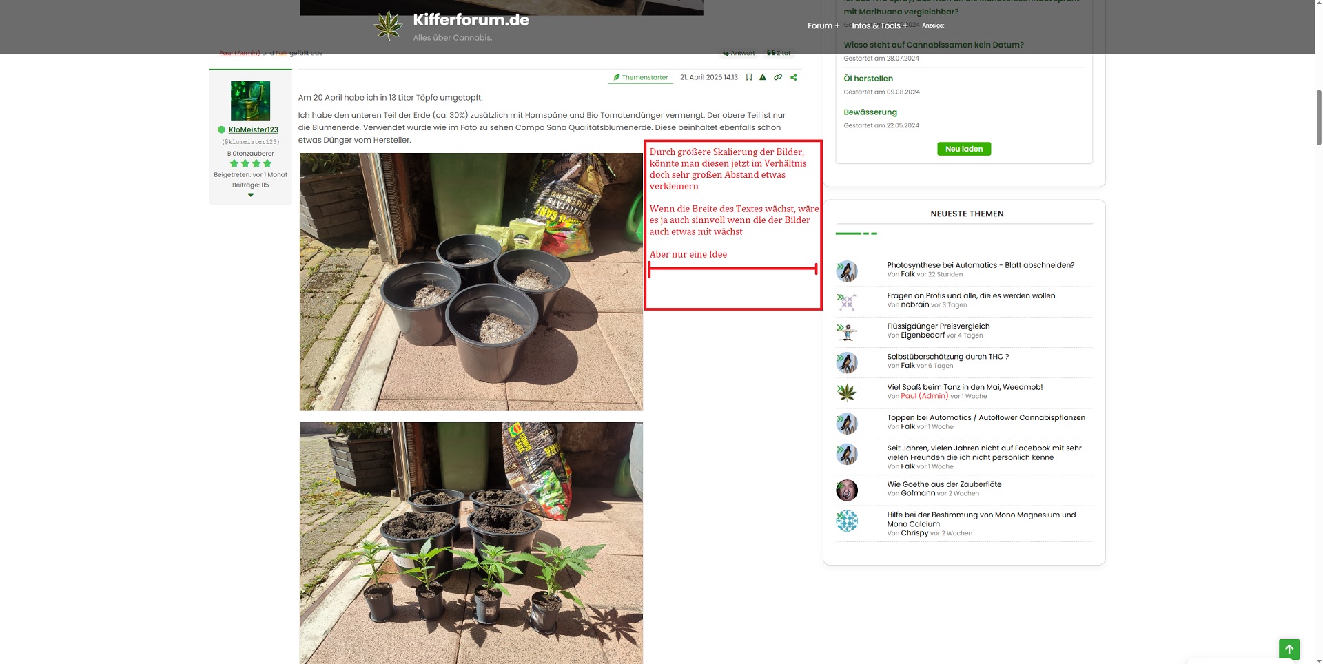Bookmark the post from 21. April 2025

pyautogui.click(x=749, y=77)
